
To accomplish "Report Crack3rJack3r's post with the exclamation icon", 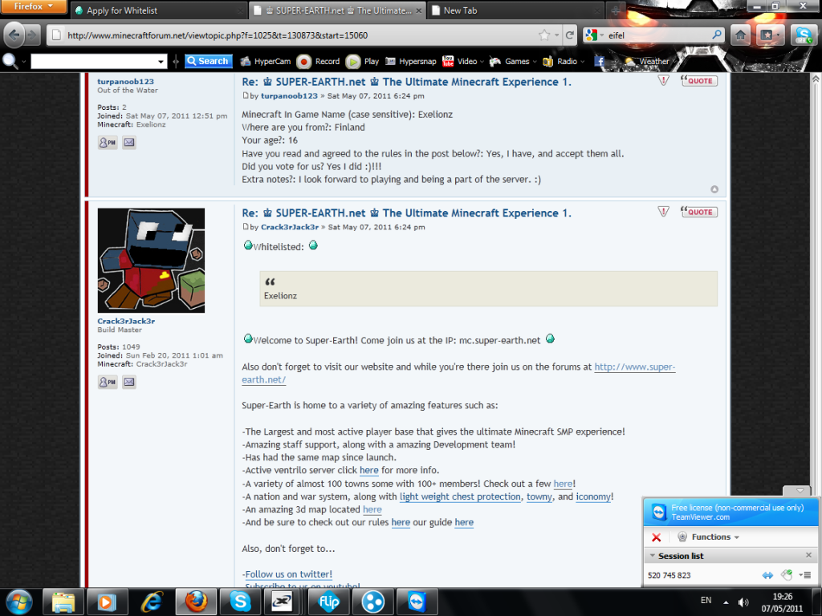I will (x=663, y=212).
